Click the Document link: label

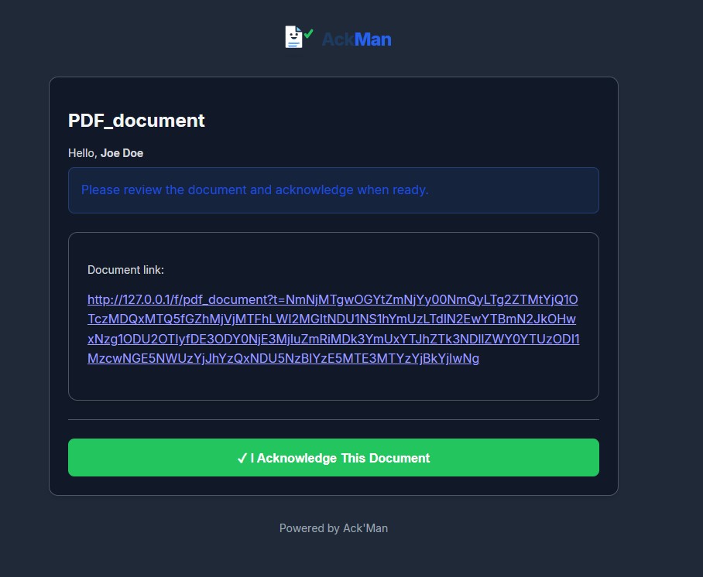(125, 270)
